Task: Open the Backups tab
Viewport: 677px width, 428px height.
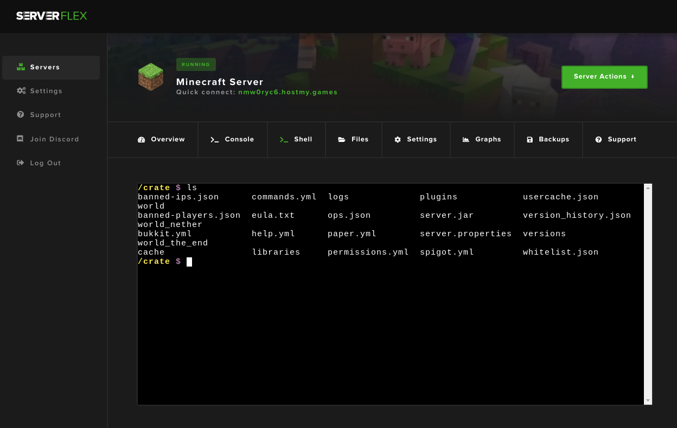Action: pos(548,140)
